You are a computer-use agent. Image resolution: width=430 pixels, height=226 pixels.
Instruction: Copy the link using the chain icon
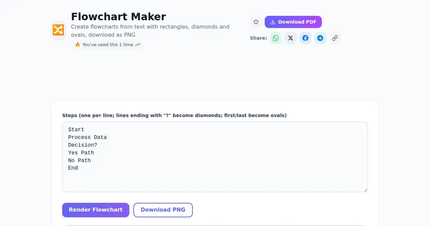335,38
